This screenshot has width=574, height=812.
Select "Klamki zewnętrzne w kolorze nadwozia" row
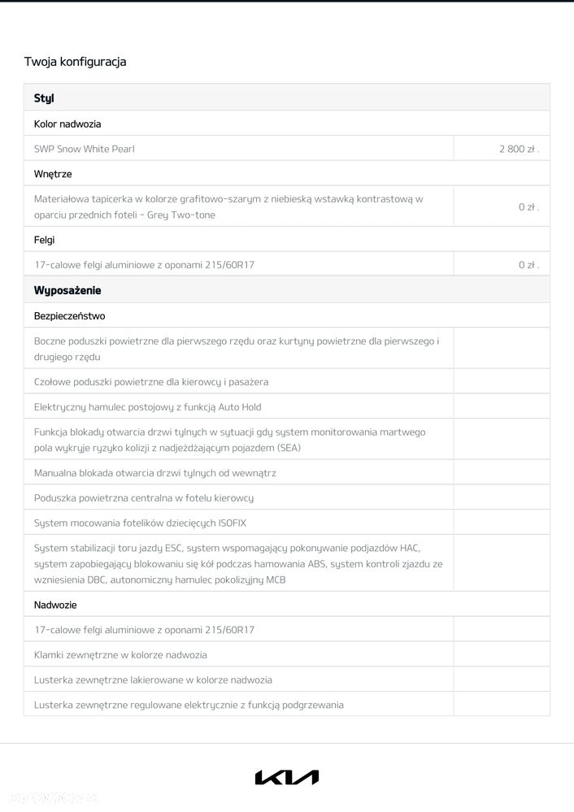[120, 655]
